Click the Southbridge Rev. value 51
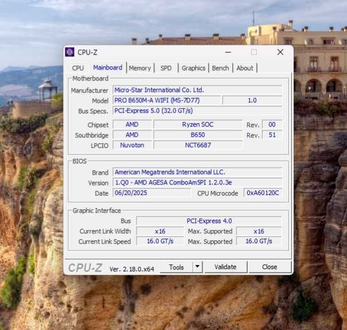Viewport: 347px width, 330px height. point(272,135)
